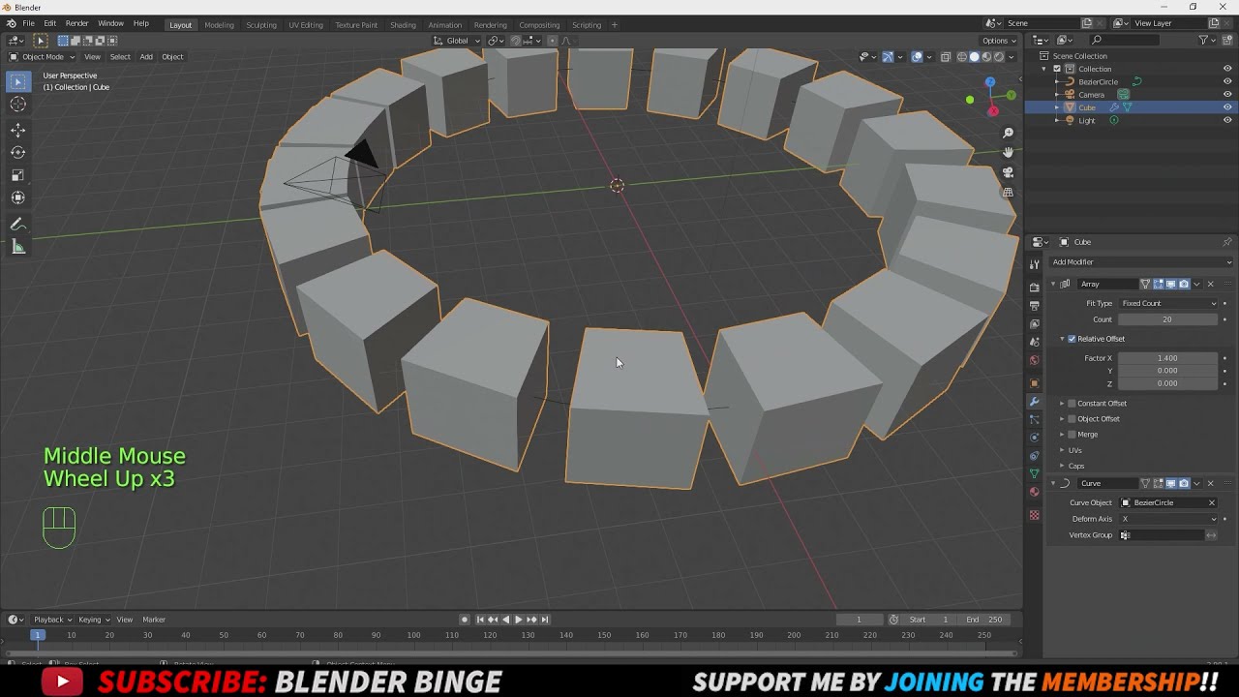Open the viewport Options button
The width and height of the screenshot is (1239, 697).
[999, 41]
